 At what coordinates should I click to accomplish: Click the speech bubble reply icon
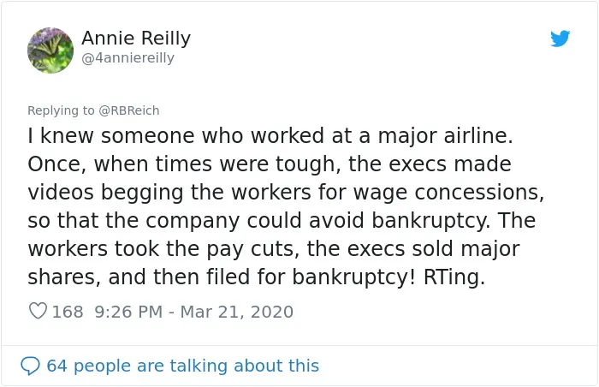point(30,366)
